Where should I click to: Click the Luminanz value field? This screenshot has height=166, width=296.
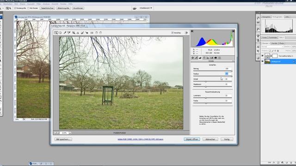click(228, 95)
